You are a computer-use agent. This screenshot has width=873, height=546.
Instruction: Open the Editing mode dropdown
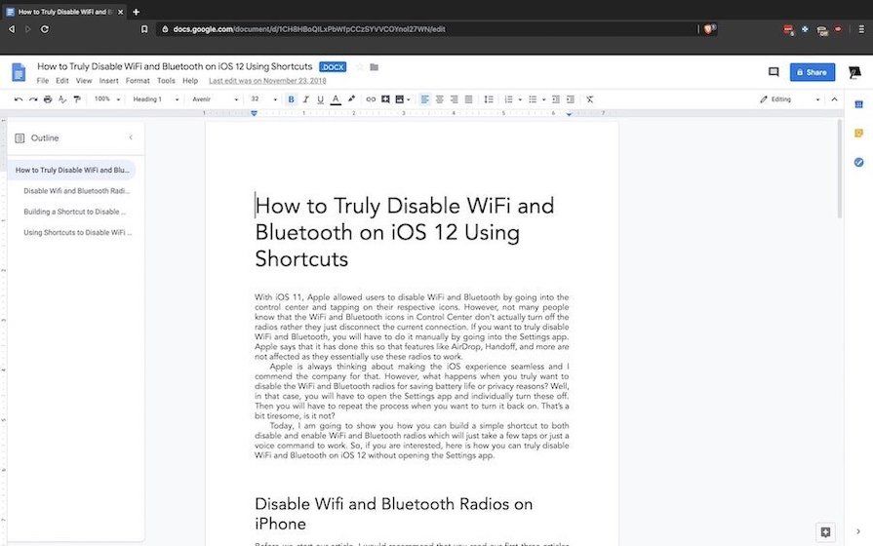(x=788, y=99)
